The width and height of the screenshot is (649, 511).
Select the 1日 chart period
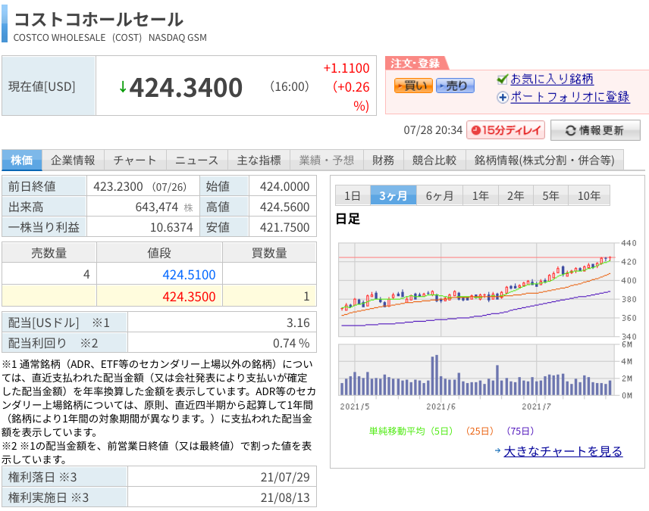point(353,195)
